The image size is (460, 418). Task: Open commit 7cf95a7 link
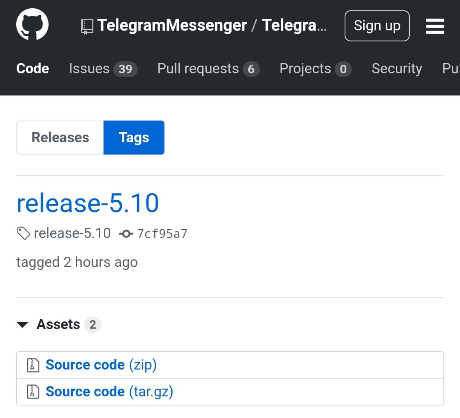162,234
